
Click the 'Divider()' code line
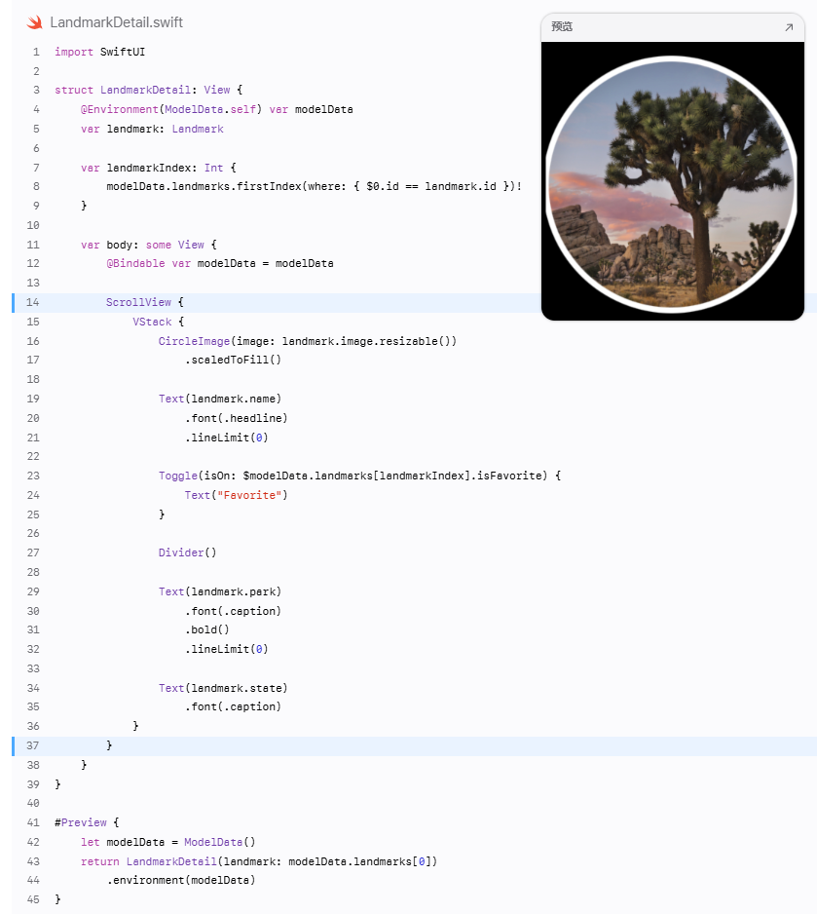(188, 552)
